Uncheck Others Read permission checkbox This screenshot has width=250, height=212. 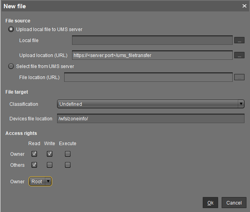pos(34,165)
